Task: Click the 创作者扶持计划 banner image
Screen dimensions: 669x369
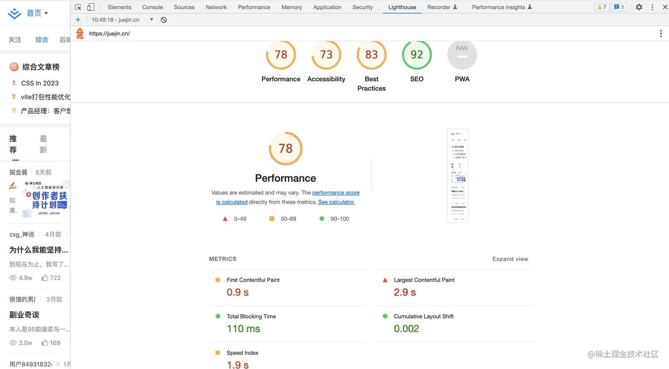Action: tap(46, 199)
